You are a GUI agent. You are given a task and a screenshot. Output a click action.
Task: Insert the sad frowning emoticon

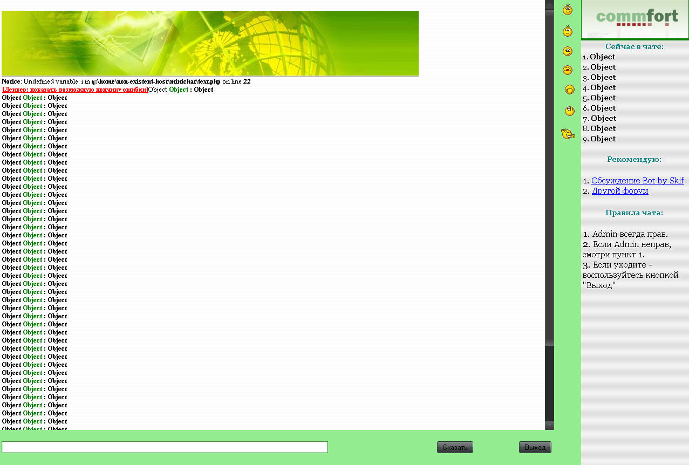click(x=568, y=31)
